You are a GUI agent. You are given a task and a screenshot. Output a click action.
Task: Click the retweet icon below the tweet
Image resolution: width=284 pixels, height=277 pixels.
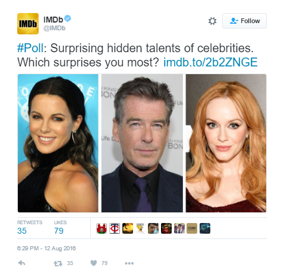click(x=58, y=263)
